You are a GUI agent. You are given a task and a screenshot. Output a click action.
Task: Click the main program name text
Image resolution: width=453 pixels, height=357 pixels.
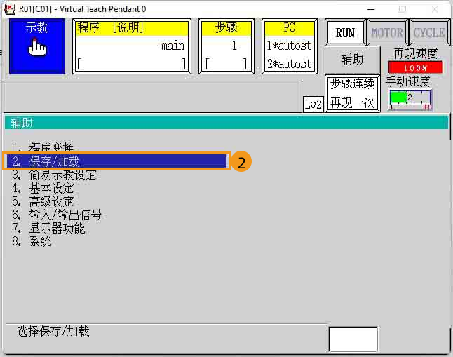(x=173, y=46)
